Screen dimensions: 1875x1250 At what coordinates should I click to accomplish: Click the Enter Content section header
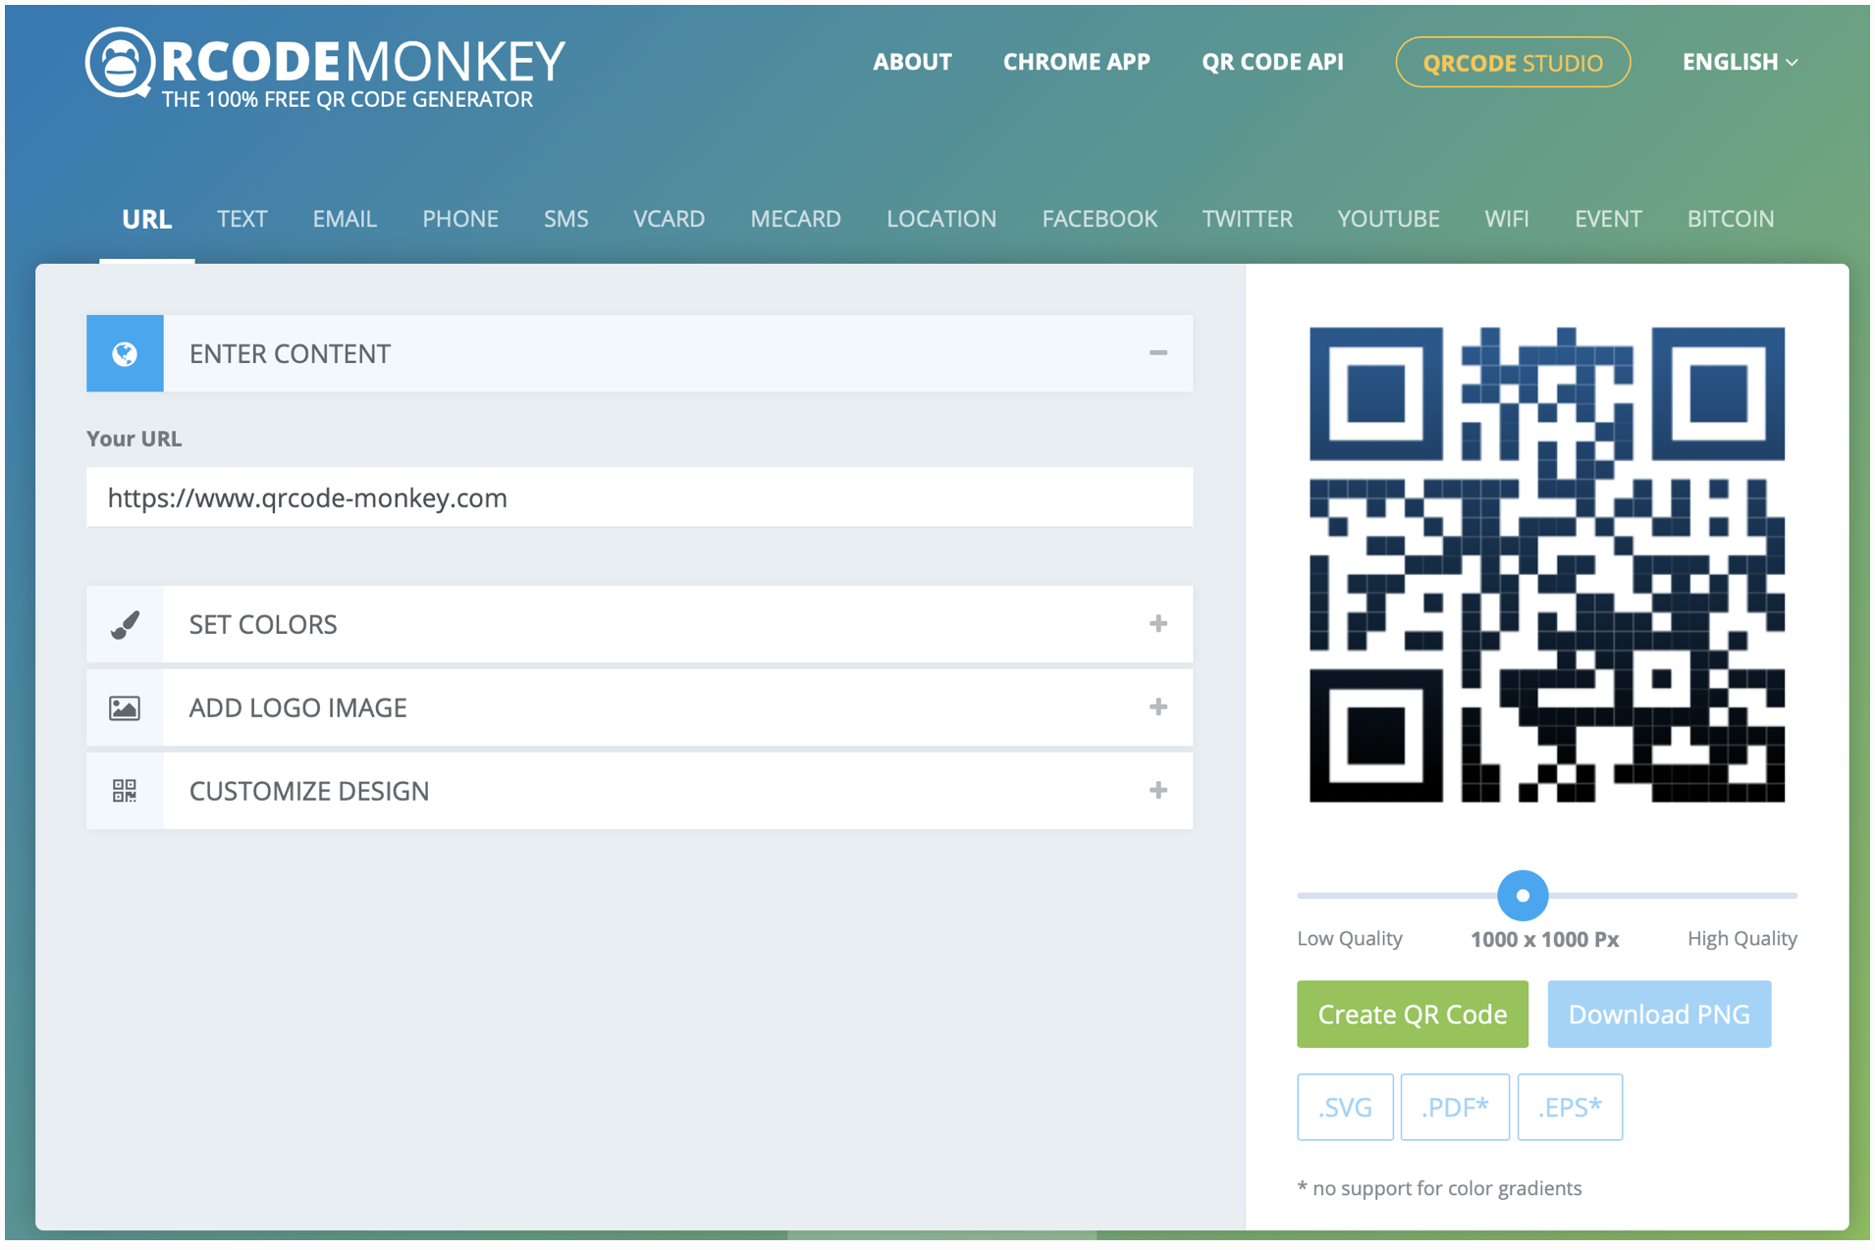[x=639, y=353]
